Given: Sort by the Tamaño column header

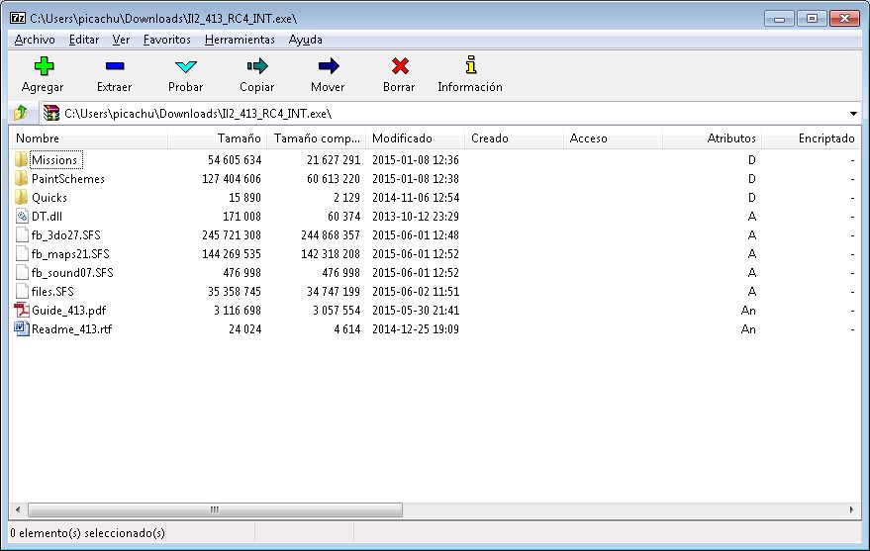Looking at the screenshot, I should pyautogui.click(x=217, y=138).
